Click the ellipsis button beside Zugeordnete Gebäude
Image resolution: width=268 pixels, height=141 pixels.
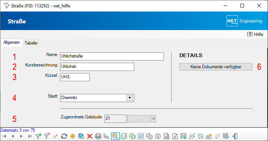(139, 119)
